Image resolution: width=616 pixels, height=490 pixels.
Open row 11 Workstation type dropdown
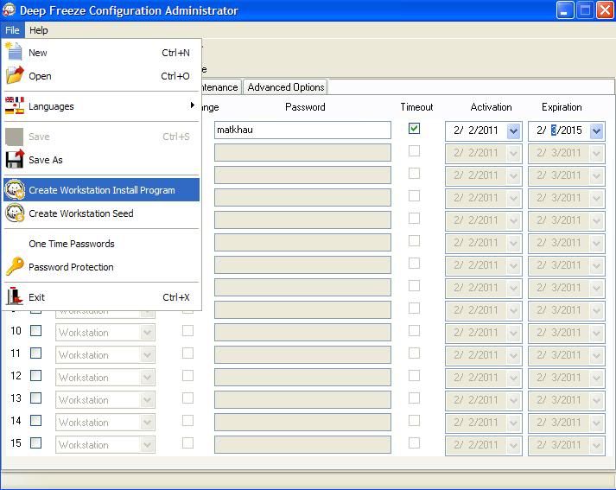coord(148,355)
